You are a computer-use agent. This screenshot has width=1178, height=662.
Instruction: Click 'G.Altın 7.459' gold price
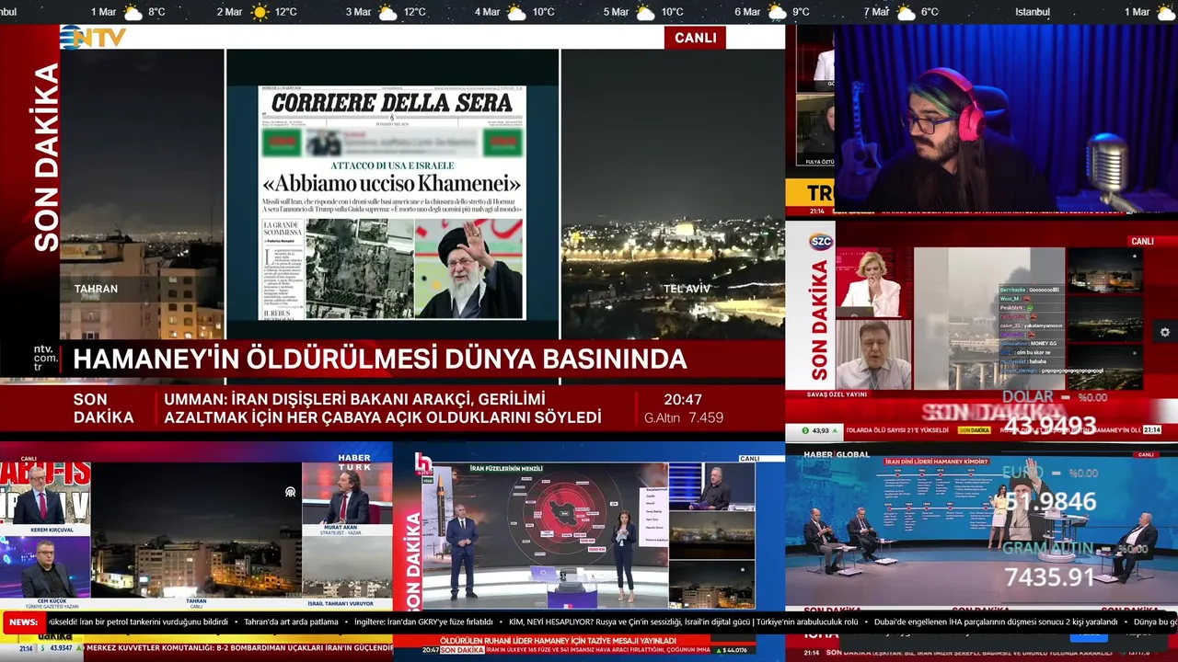[x=684, y=417]
